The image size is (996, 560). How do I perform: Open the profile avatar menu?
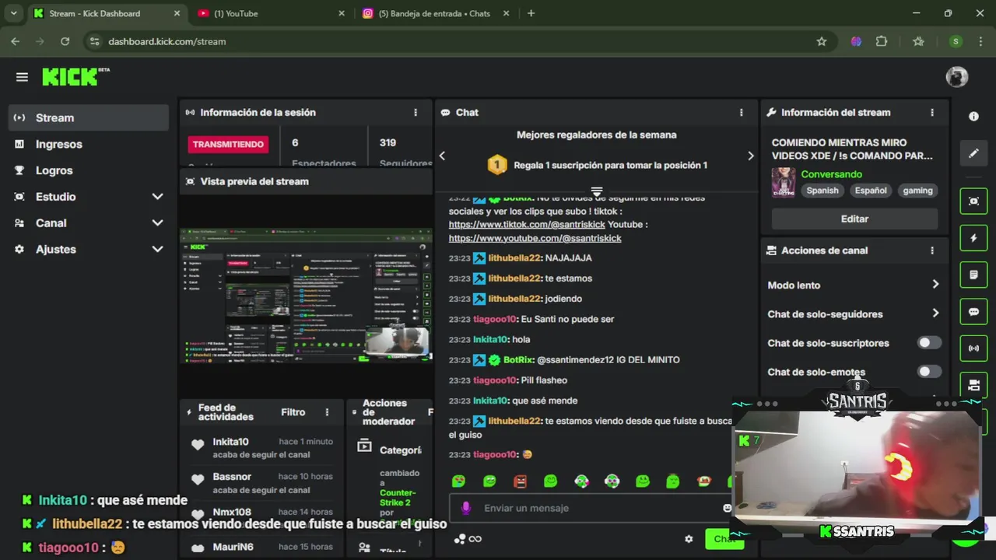[956, 77]
